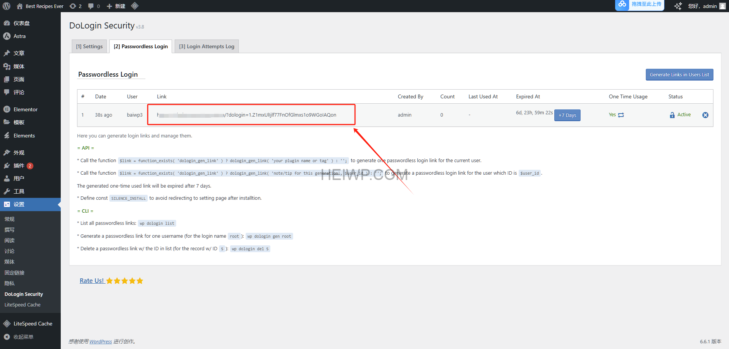Click the sparkle AI icon near admin name
This screenshot has height=349, width=729.
click(678, 6)
